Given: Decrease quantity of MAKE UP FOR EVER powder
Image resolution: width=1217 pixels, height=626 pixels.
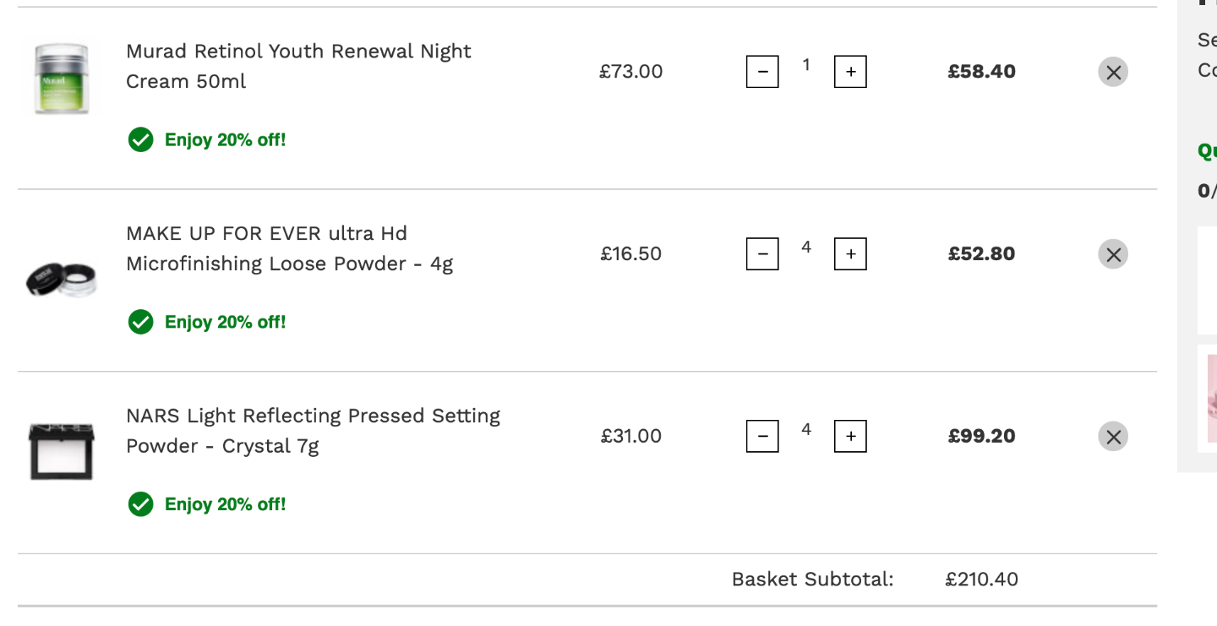Looking at the screenshot, I should point(762,254).
